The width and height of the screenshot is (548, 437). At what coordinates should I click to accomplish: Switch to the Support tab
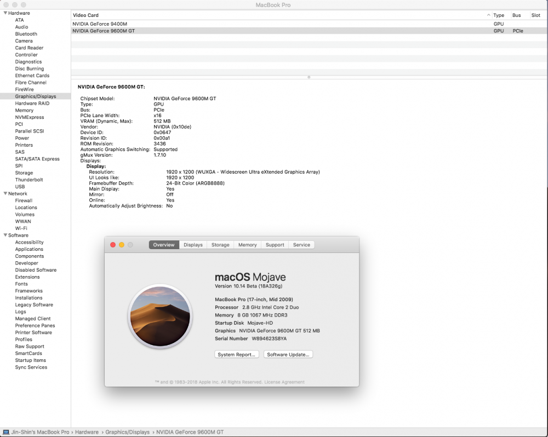(x=275, y=245)
